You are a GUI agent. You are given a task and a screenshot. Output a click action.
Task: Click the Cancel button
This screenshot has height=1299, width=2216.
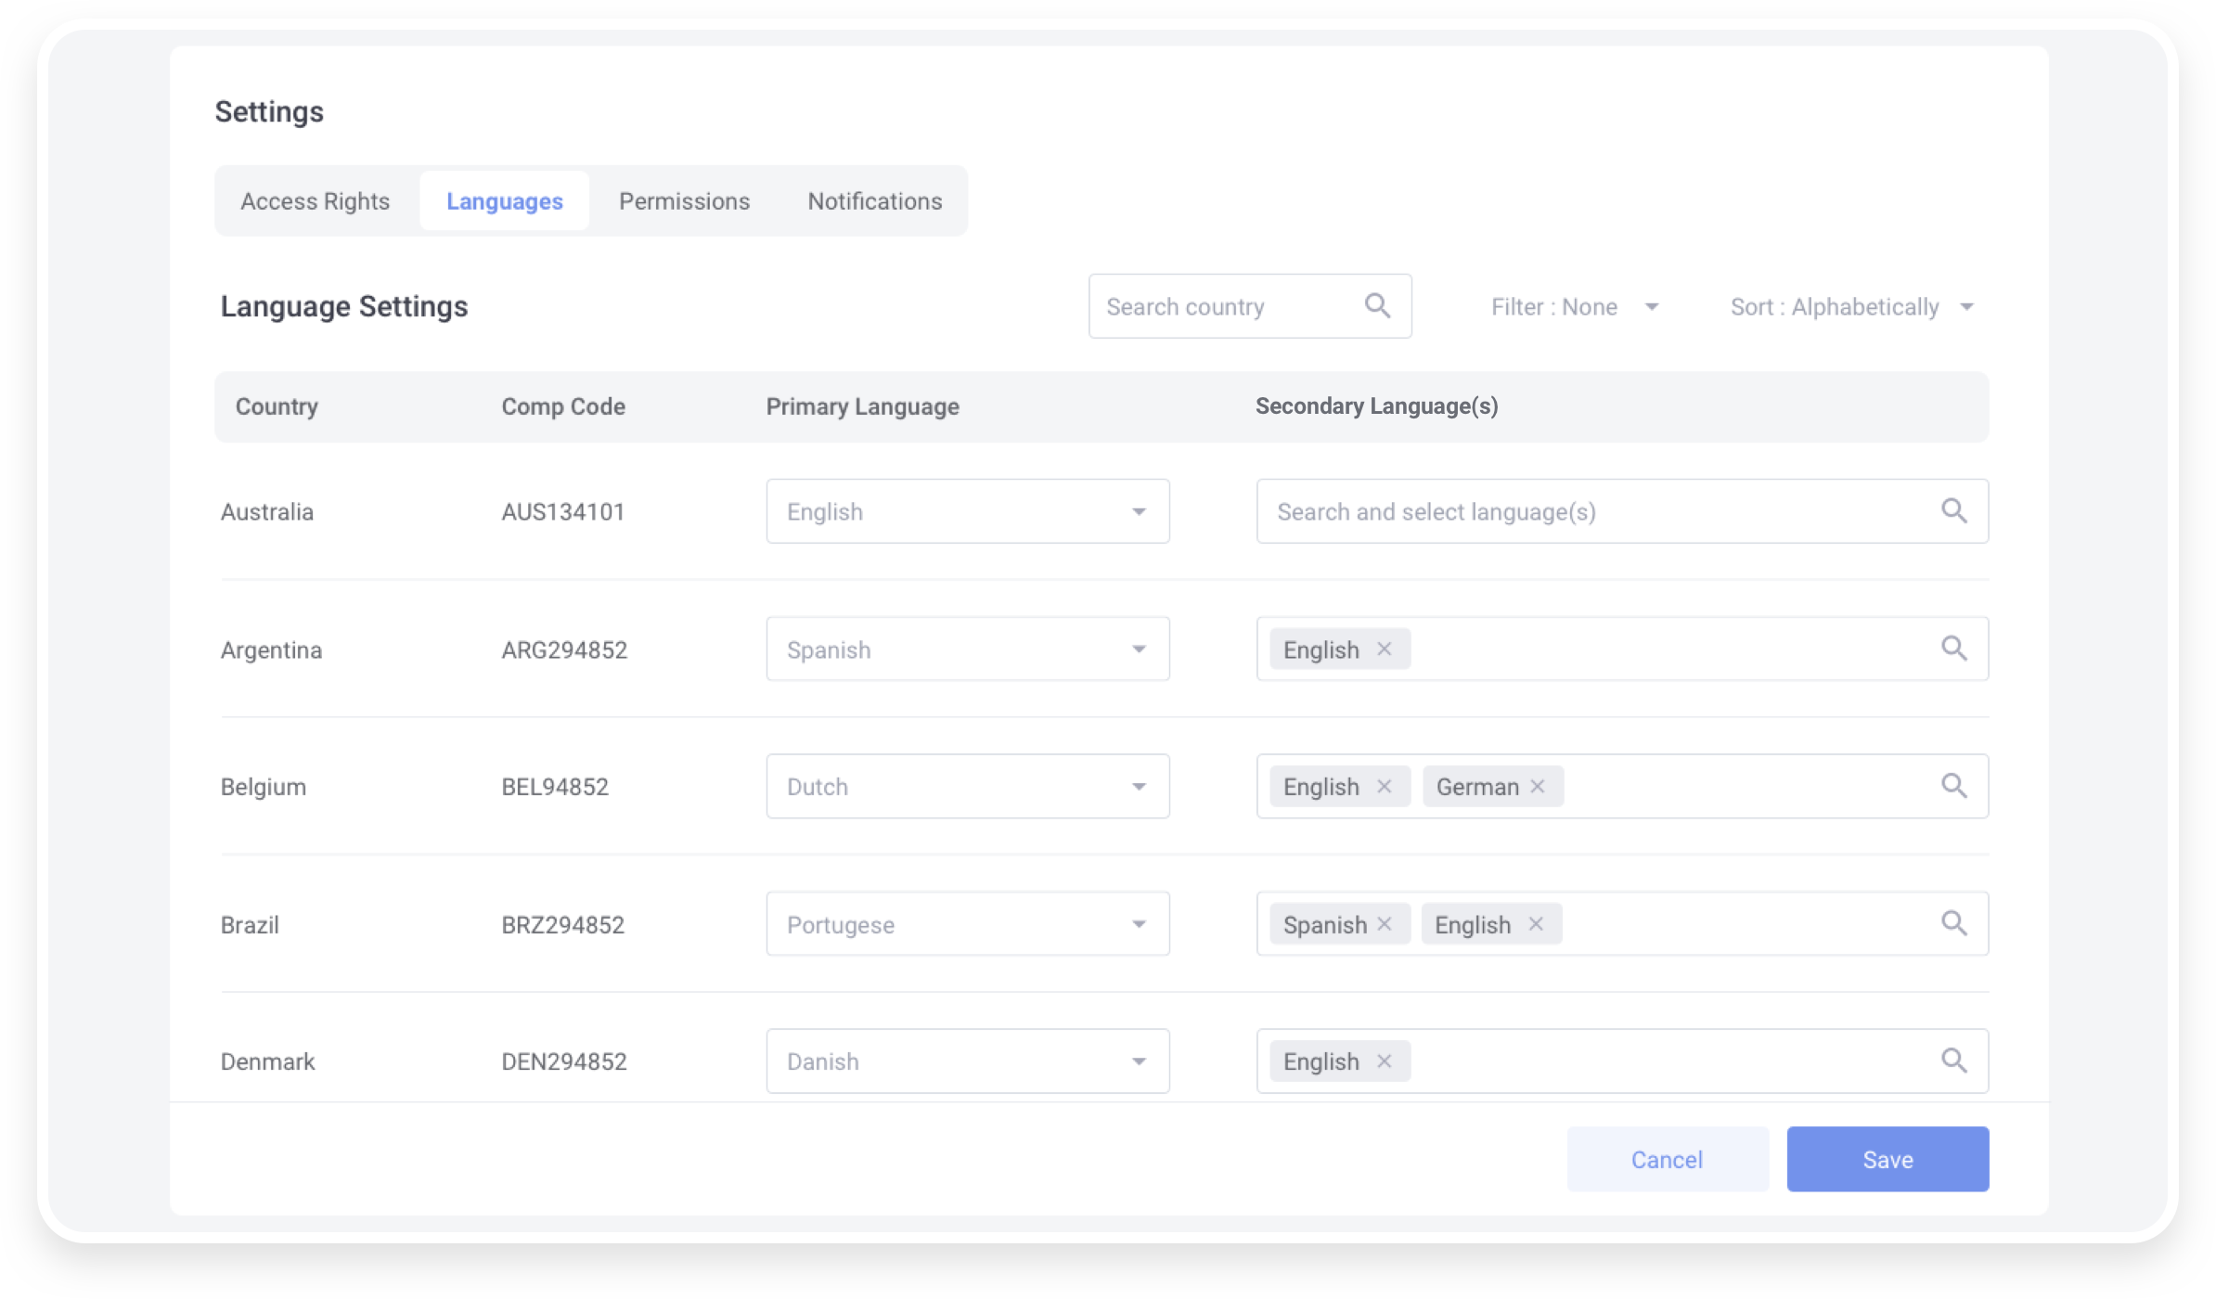coord(1667,1160)
